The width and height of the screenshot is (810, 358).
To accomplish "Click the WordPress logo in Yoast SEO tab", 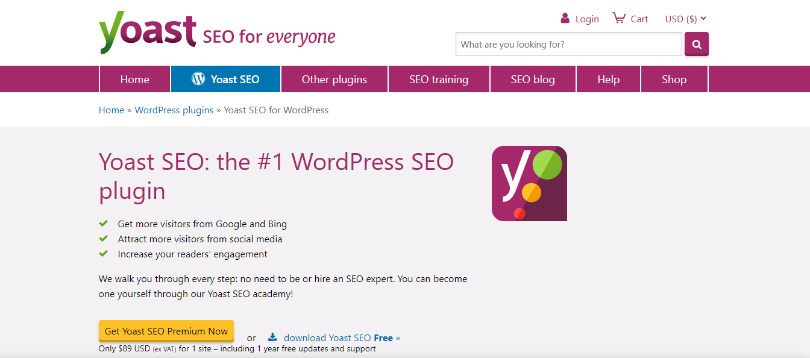I will click(x=198, y=79).
